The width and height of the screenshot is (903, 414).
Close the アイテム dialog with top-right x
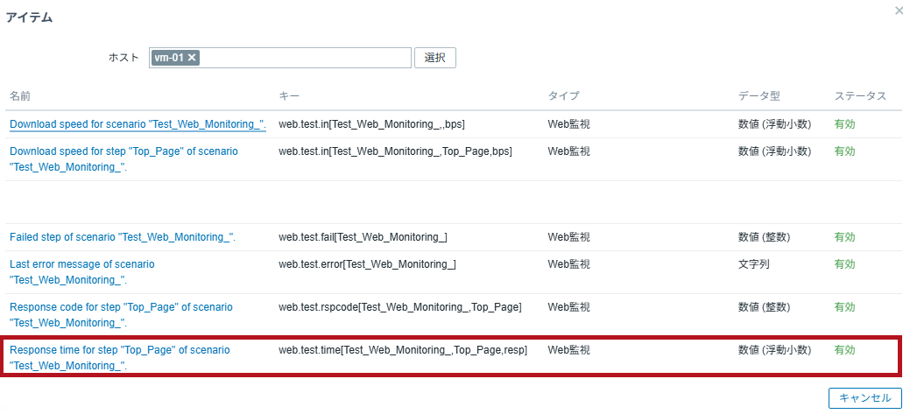pyautogui.click(x=899, y=11)
